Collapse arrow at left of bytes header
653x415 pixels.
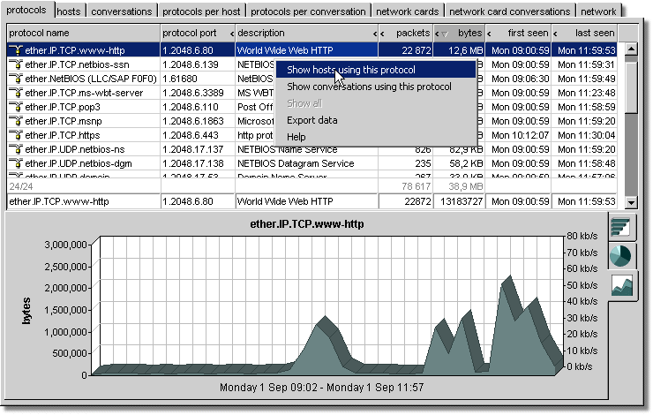pos(437,34)
